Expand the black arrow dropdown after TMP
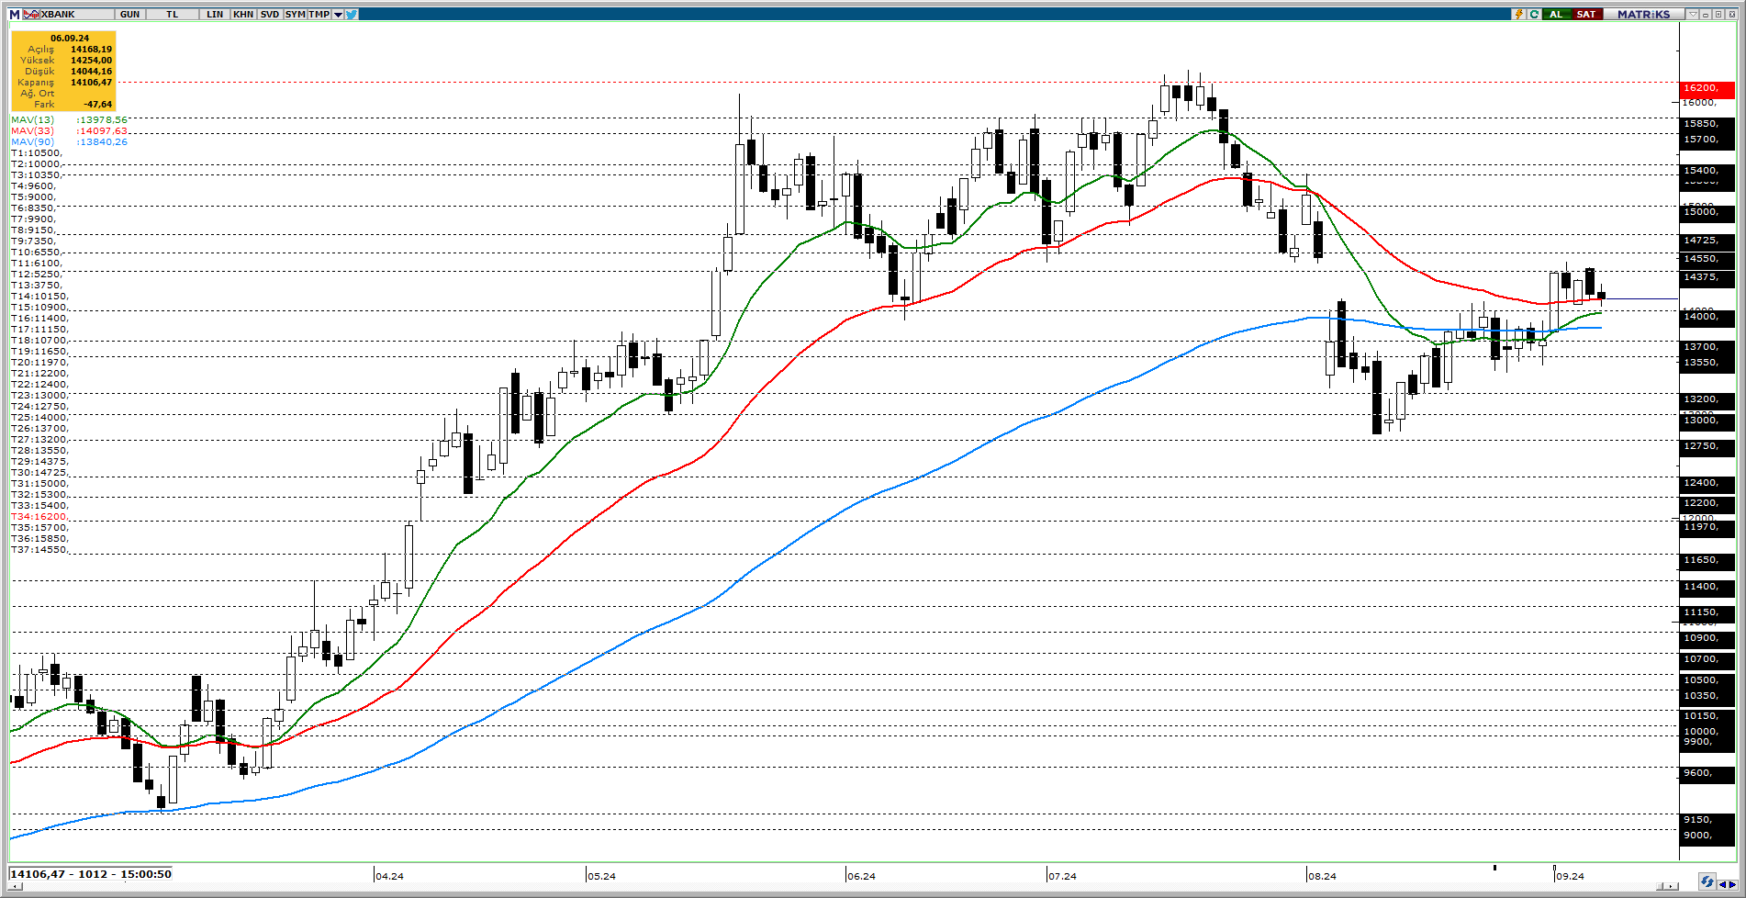Viewport: 1746px width, 898px height. (338, 14)
